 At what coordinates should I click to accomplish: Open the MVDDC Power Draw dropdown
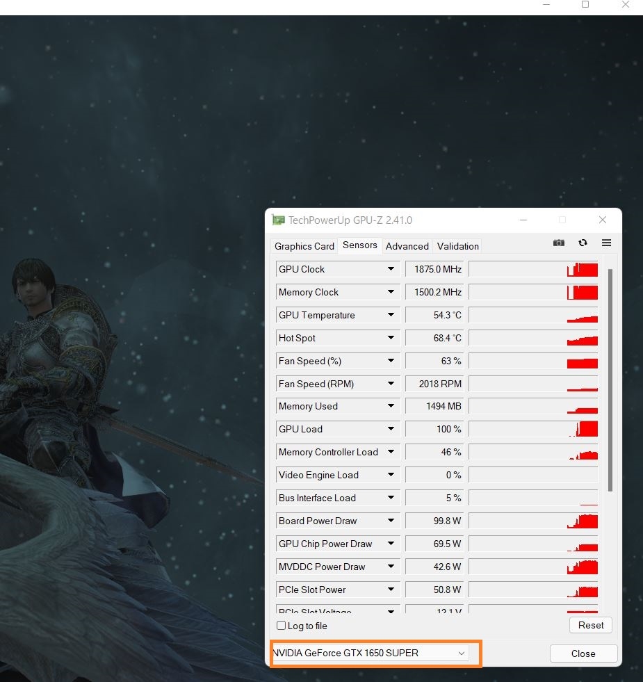pos(391,567)
